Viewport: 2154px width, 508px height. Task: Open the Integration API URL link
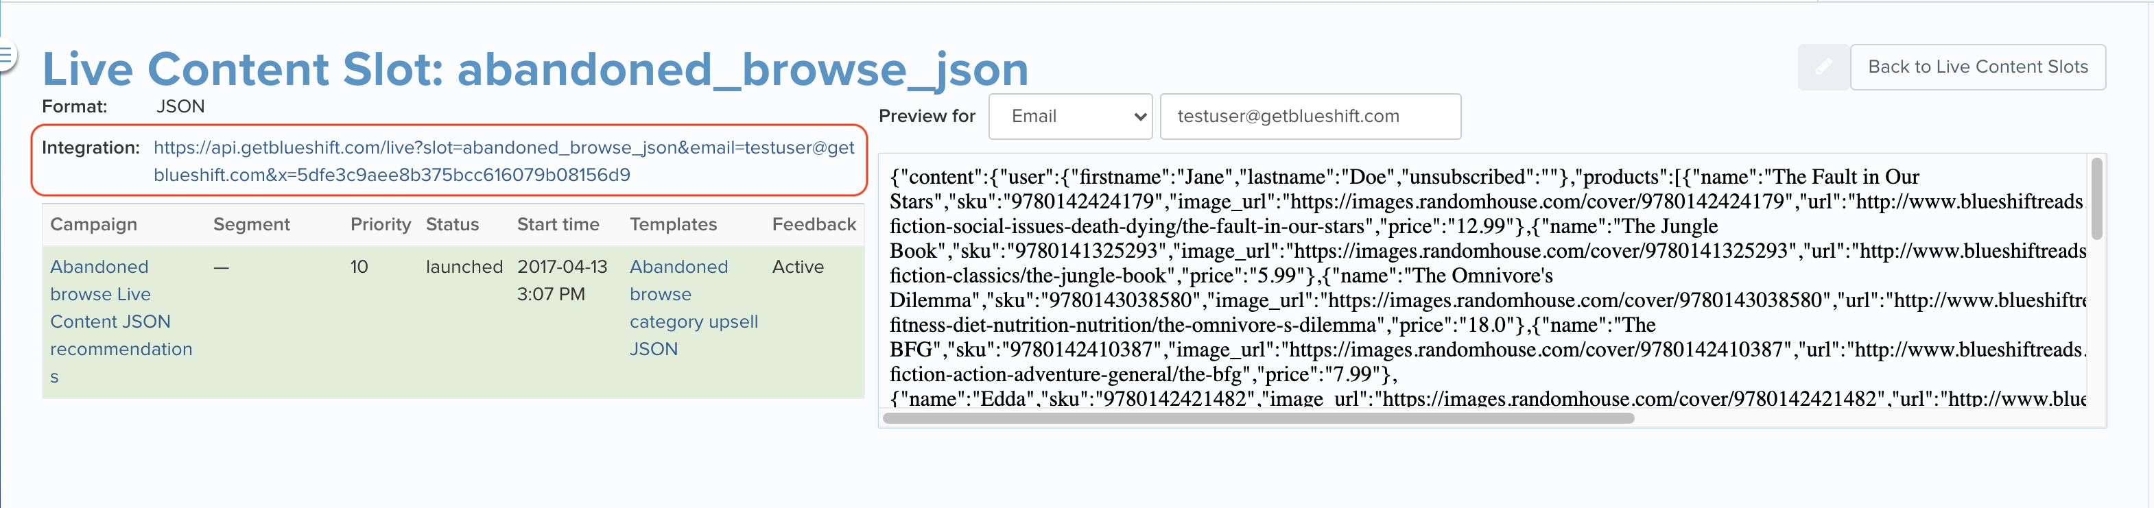pos(504,161)
